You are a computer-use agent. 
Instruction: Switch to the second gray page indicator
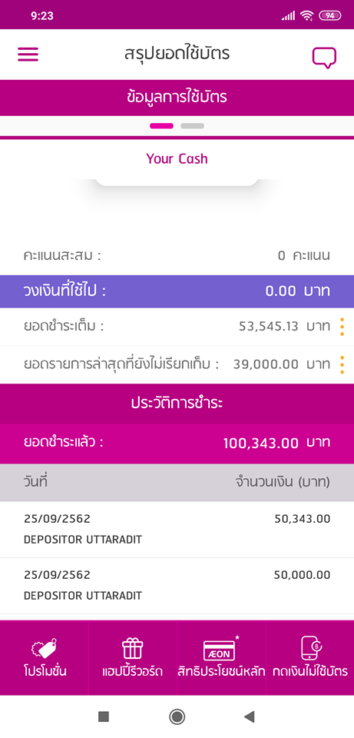point(192,125)
